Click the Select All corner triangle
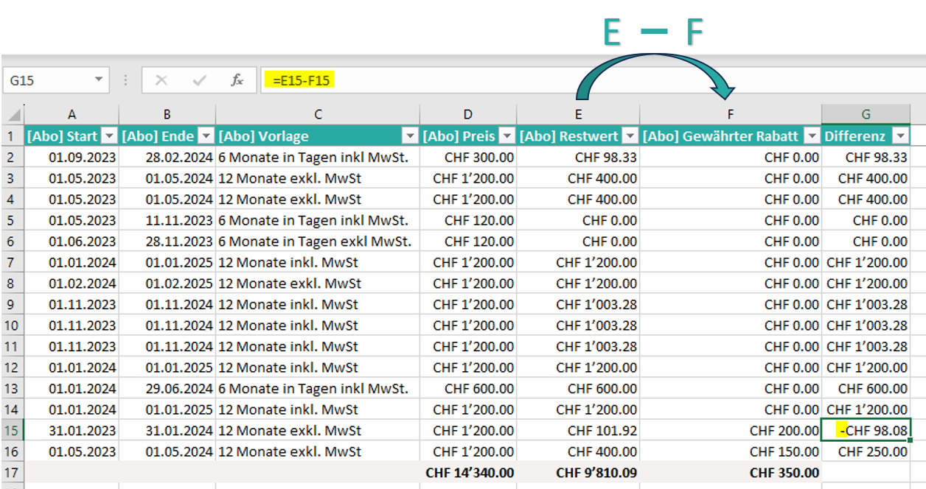926x489 pixels. click(13, 115)
